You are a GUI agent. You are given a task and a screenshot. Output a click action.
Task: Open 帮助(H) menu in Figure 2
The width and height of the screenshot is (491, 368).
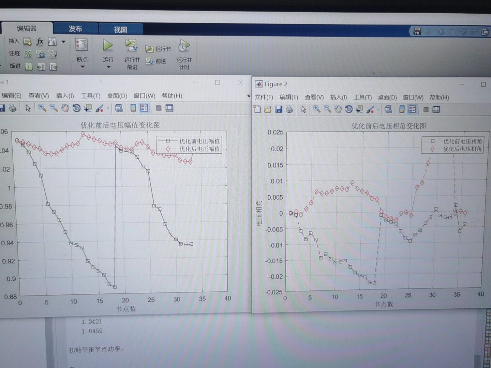click(439, 97)
